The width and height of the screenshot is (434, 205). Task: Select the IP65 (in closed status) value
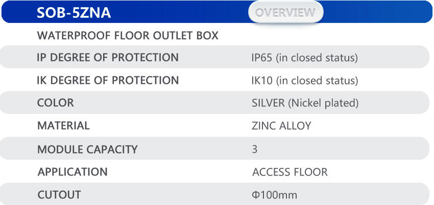click(304, 58)
